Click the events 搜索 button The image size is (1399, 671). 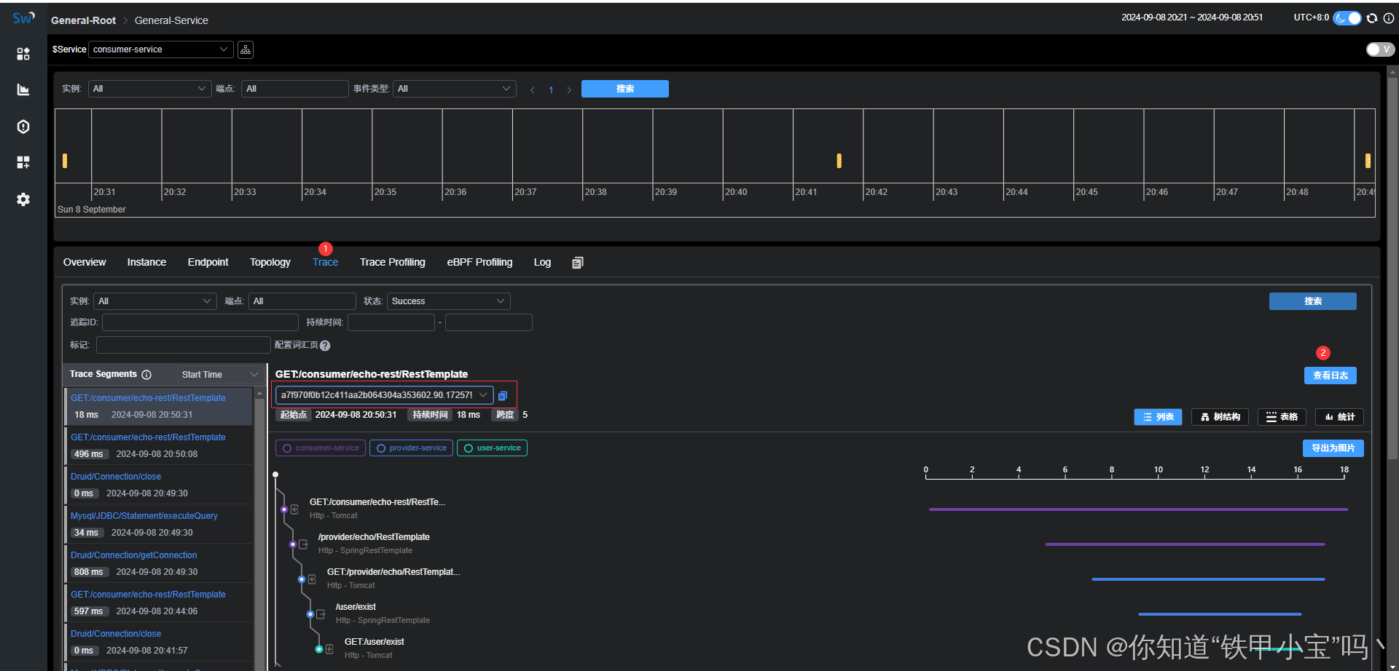coord(625,89)
